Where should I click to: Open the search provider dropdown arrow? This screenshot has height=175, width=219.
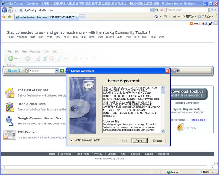tap(216, 10)
